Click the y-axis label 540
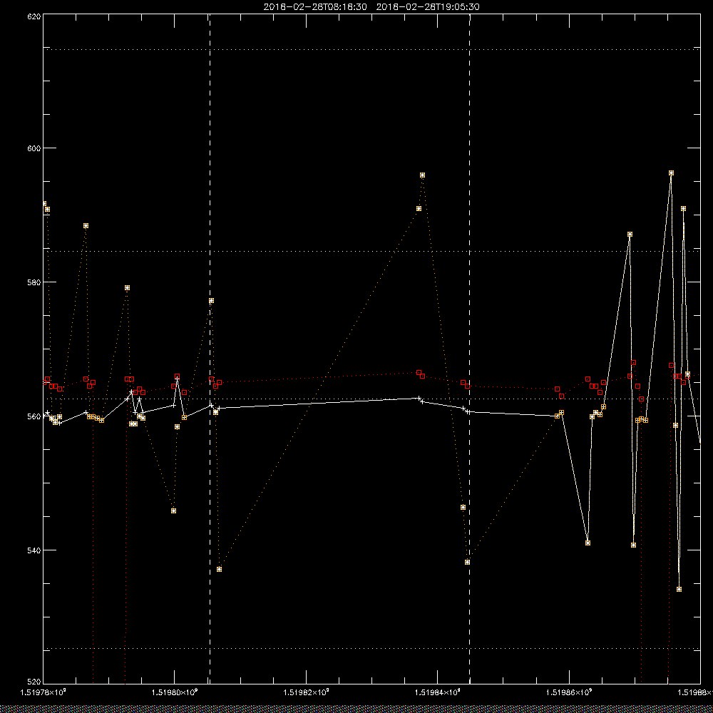 [x=34, y=550]
